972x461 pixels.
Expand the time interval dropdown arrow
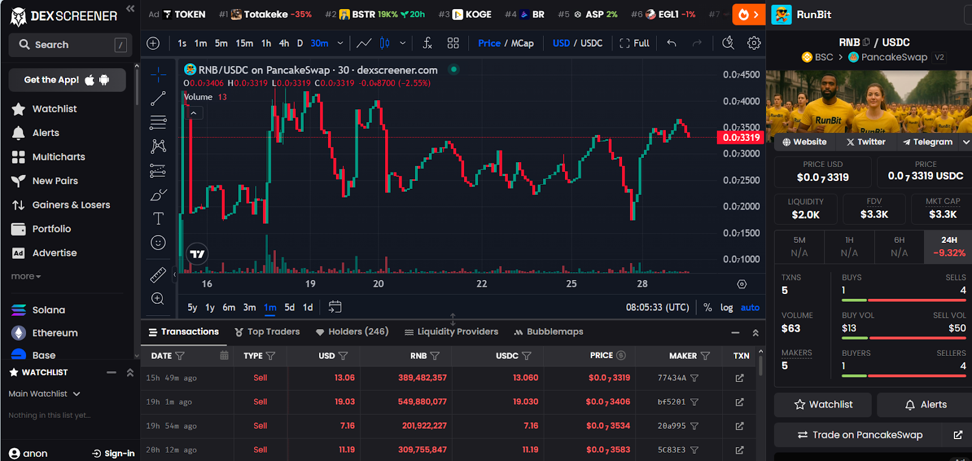[340, 43]
